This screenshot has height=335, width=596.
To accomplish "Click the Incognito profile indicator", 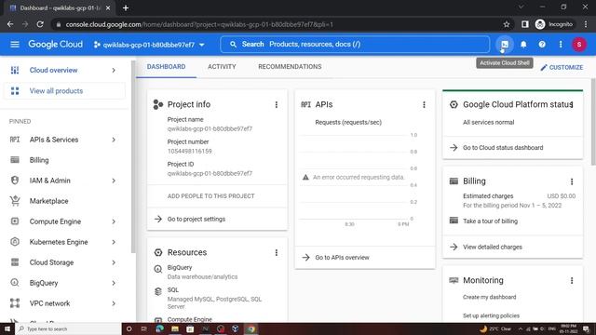I will click(554, 24).
